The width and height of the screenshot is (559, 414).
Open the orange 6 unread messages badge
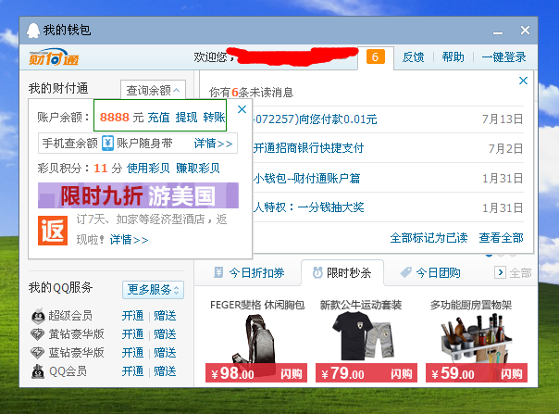(376, 56)
